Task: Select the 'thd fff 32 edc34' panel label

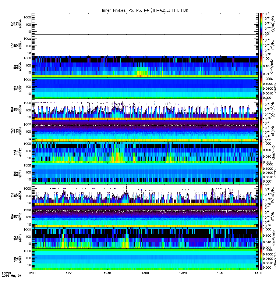Action: click(16, 109)
